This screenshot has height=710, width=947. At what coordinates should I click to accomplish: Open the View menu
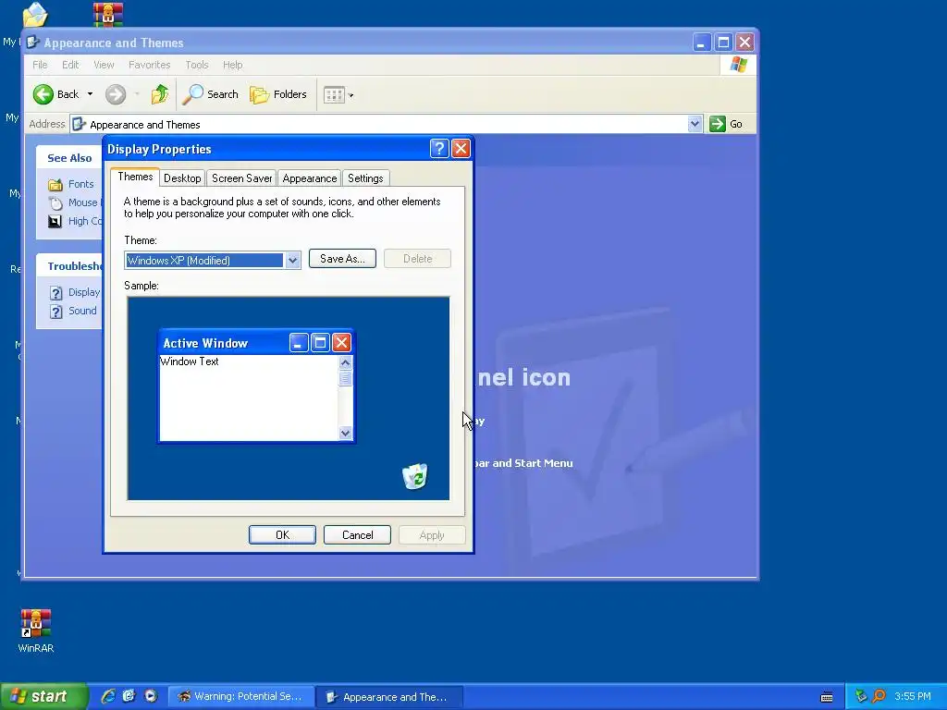tap(104, 65)
